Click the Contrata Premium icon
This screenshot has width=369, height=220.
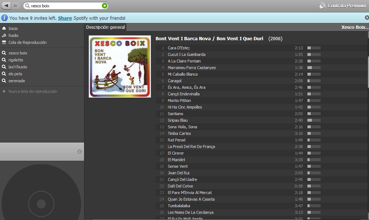322,6
